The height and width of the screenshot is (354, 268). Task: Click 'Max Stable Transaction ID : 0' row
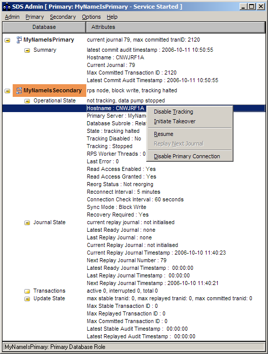pos(122,306)
